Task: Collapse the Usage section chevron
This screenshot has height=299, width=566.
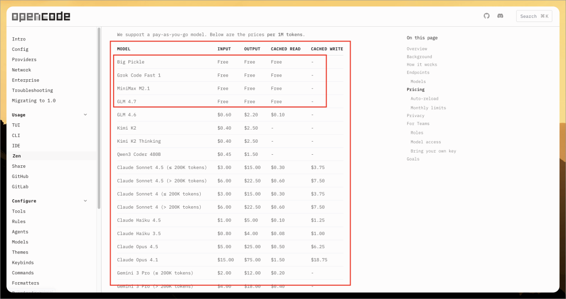Action: click(x=85, y=115)
